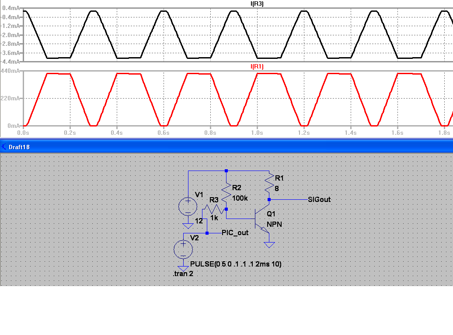Click the R2 reference label
The height and width of the screenshot is (335, 453).
pos(237,188)
